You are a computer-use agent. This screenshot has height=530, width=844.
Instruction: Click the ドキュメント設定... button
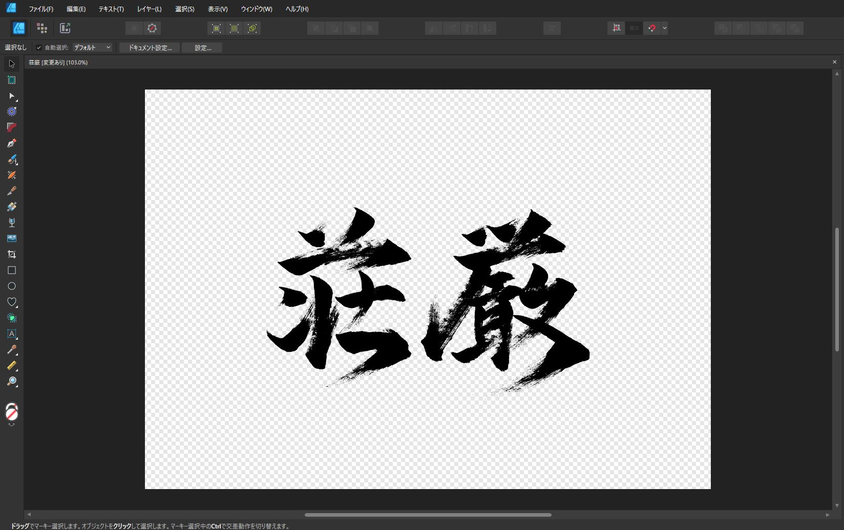[x=150, y=48]
